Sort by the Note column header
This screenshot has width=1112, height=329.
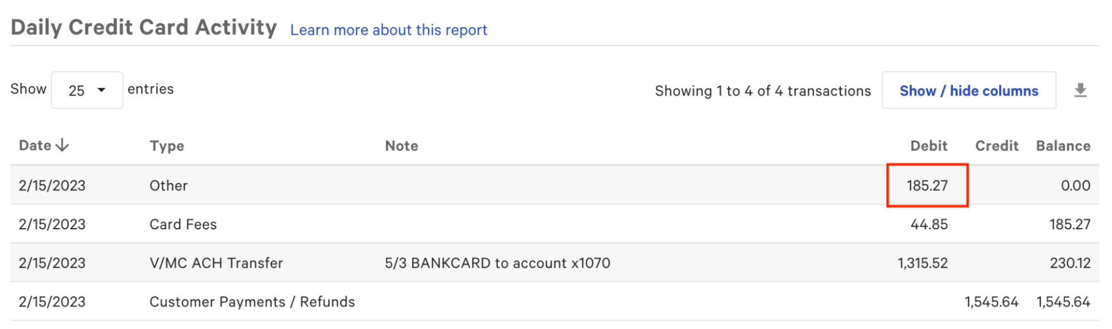click(x=401, y=146)
